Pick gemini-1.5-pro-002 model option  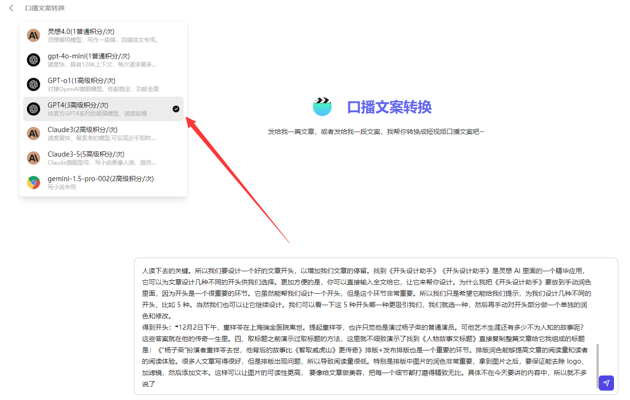(103, 183)
